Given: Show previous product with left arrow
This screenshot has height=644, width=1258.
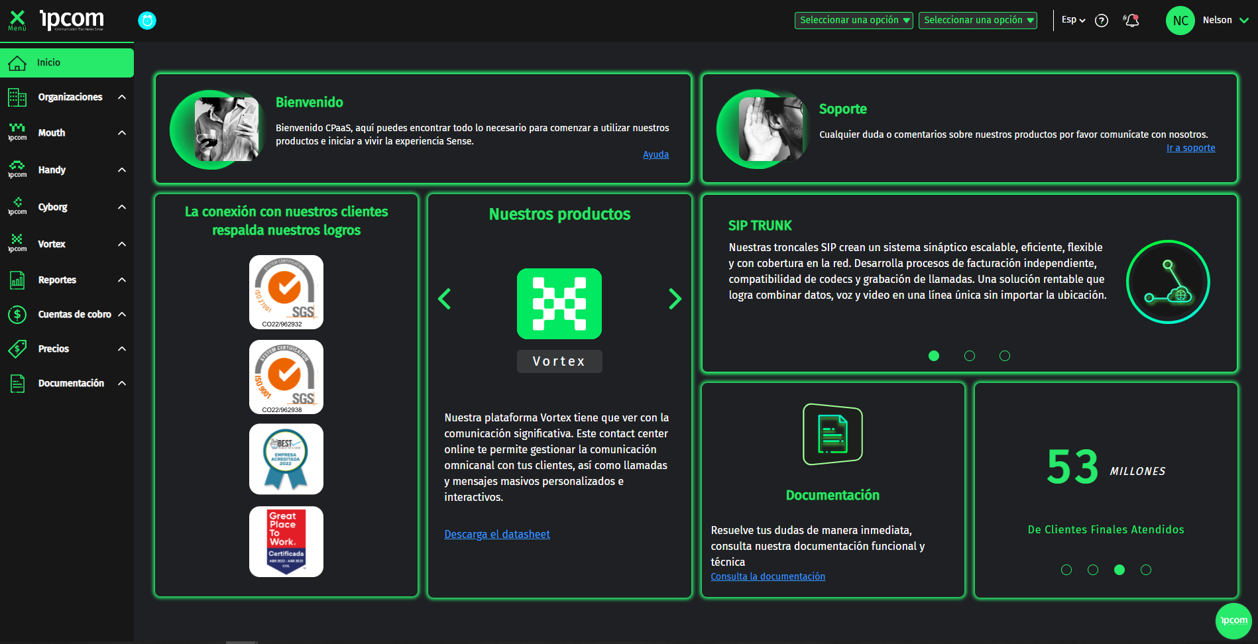Looking at the screenshot, I should 445,299.
